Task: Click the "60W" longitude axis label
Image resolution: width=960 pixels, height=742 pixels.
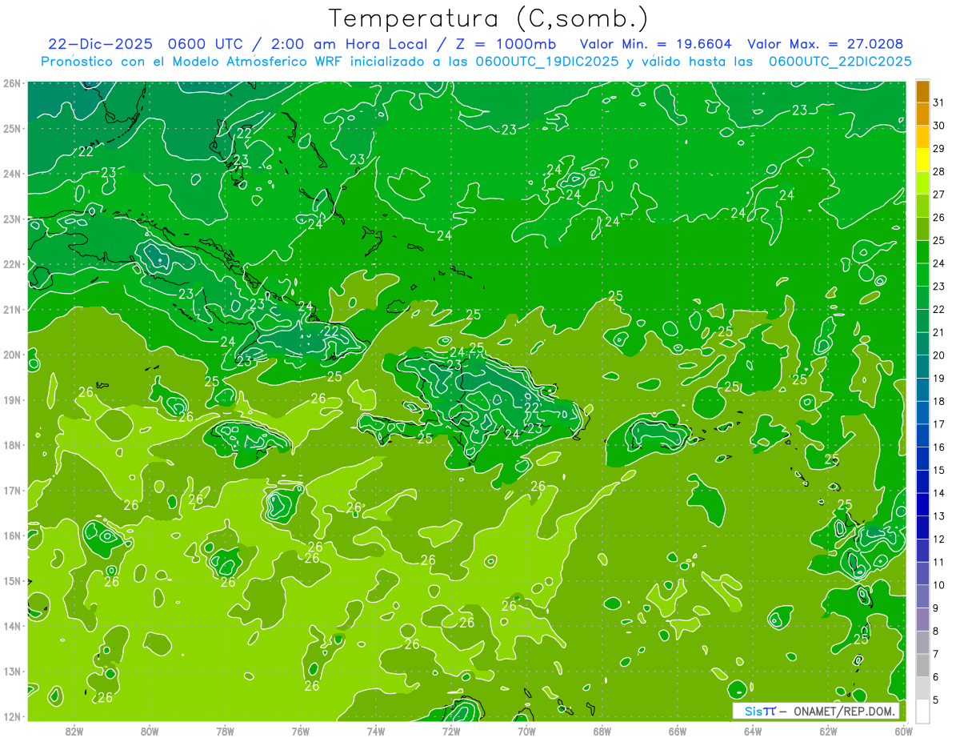Action: (x=903, y=731)
